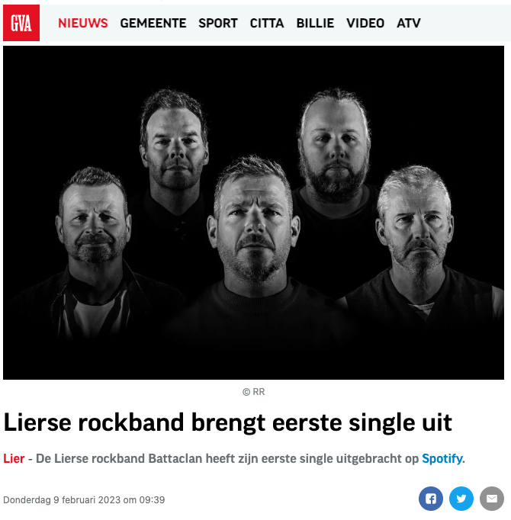Open the VIDEO section
Image resolution: width=511 pixels, height=520 pixels.
click(x=365, y=23)
